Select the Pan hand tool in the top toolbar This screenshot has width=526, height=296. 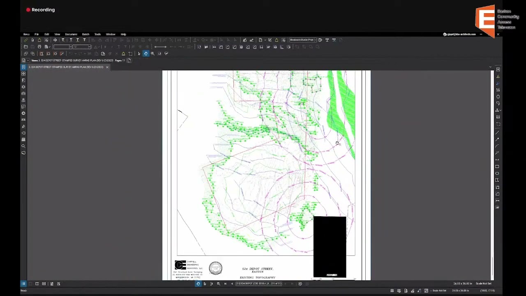tap(145, 53)
